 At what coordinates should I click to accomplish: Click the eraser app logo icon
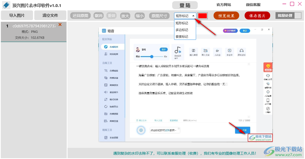[x=6, y=5]
